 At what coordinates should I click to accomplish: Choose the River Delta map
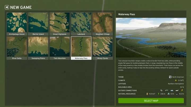pos(17,48)
